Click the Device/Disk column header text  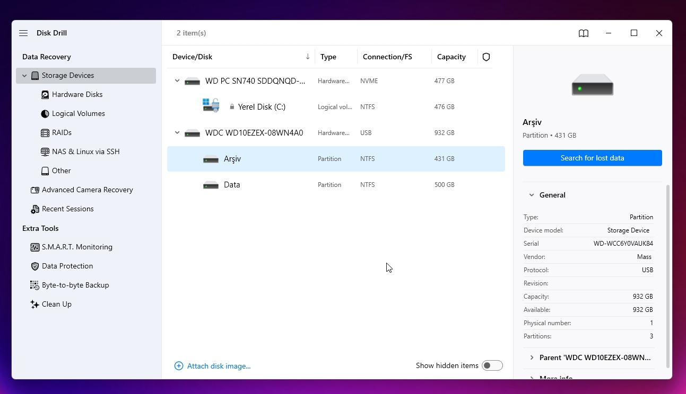(193, 57)
